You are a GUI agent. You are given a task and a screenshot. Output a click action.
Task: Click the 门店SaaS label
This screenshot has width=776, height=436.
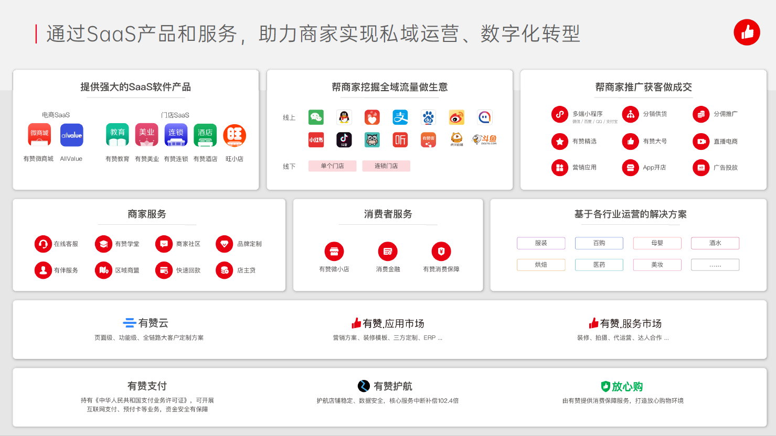click(x=175, y=115)
